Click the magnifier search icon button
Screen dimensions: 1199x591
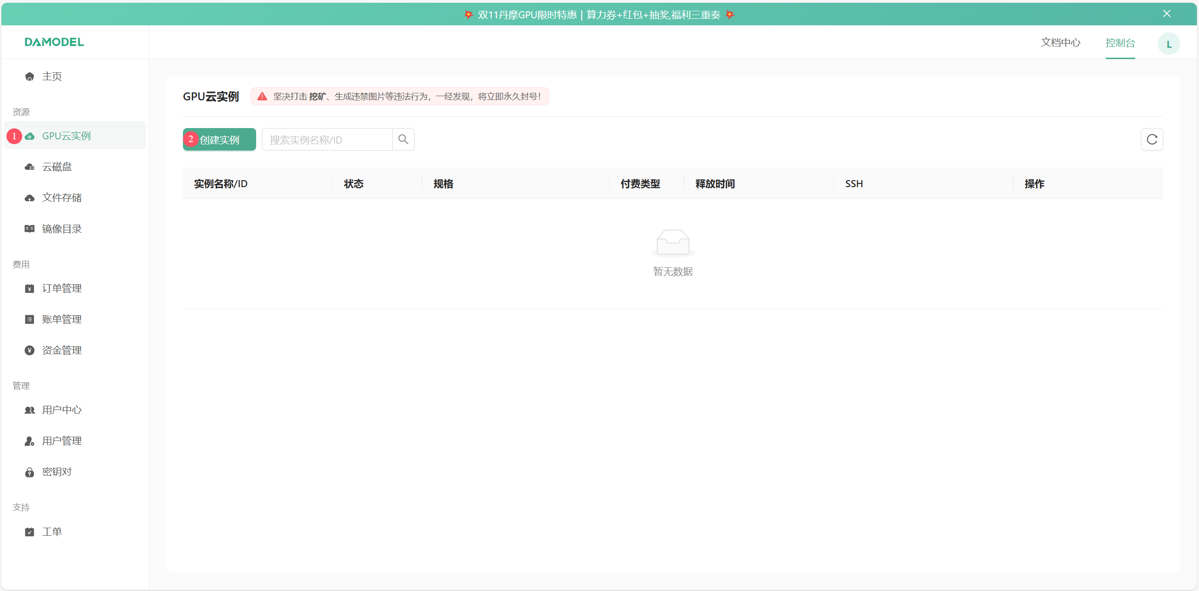point(403,139)
